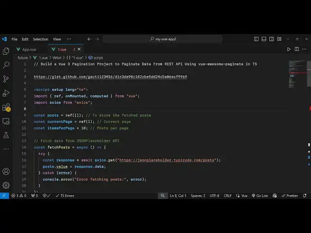Click the my-vue-app2 command center search box
Image resolution: width=311 pixels, height=233 pixels.
pyautogui.click(x=162, y=39)
